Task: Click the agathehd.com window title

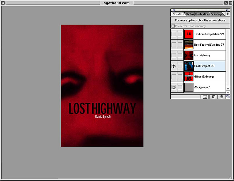Action: click(117, 3)
